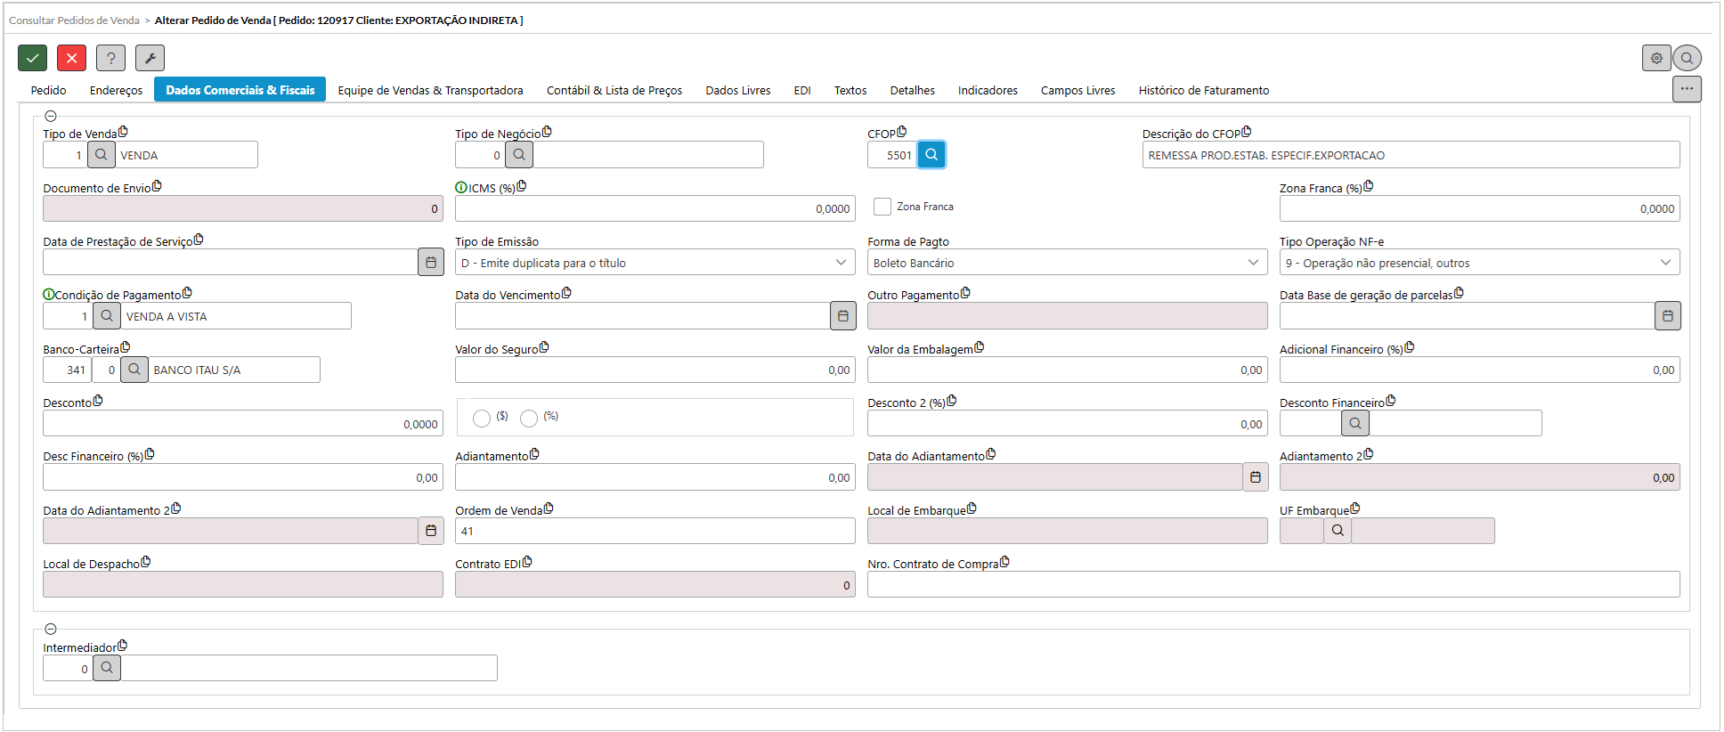
Task: Click the Valor do Seguro field
Action: click(655, 370)
